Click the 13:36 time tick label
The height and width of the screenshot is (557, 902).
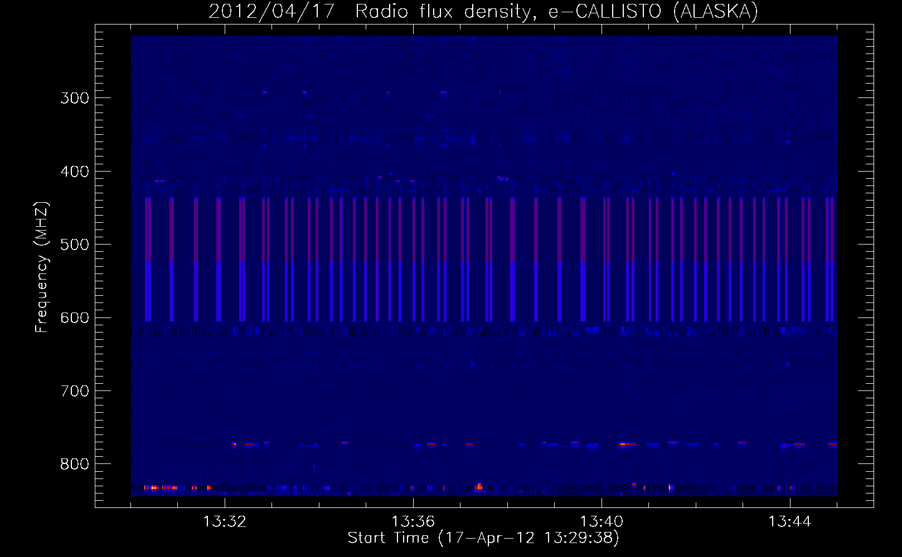(x=413, y=521)
